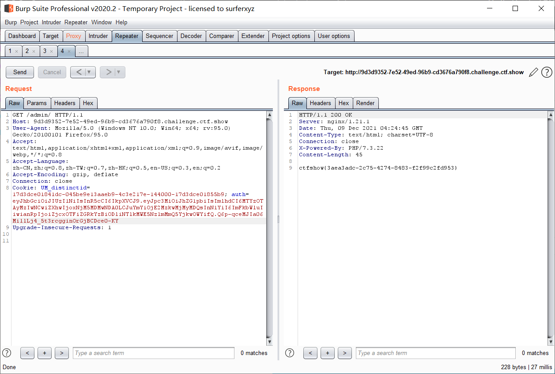Close Repeater tab 2 with its x
This screenshot has height=374, width=555.
34,52
